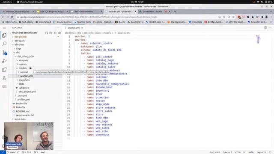
Task: Open dbt_project.yml file
Action: click(x=27, y=92)
